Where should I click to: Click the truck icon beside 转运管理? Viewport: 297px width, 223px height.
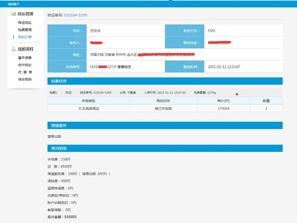(x=14, y=14)
